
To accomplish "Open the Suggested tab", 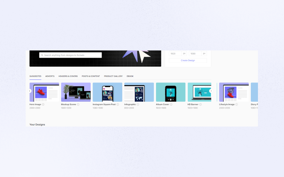I will 35,76.
